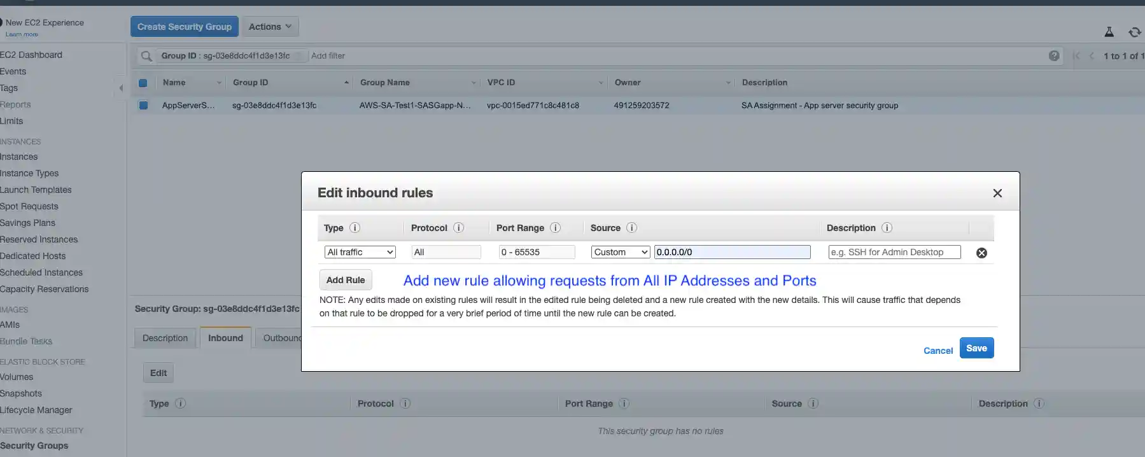Viewport: 1145px width, 457px height.
Task: Show info for Description in lower table
Action: coord(1039,404)
